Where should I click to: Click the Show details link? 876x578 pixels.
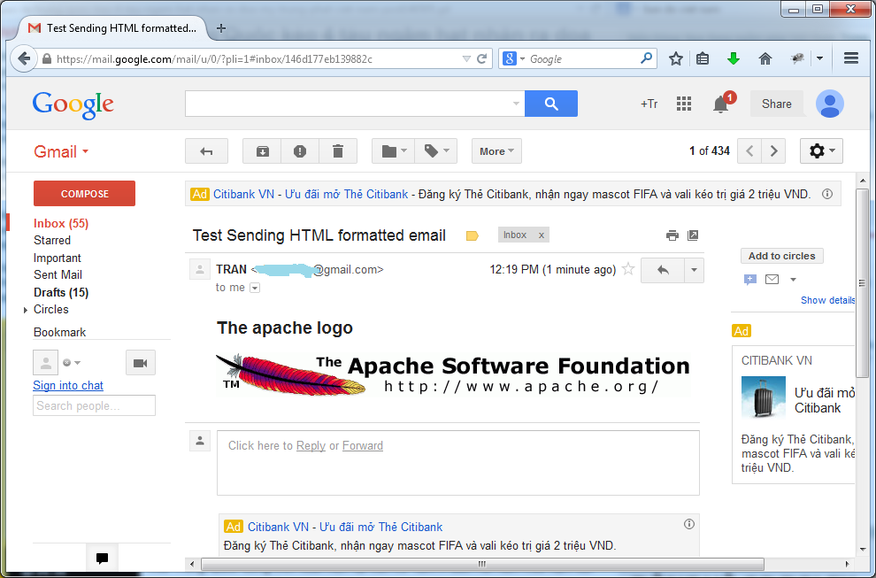[827, 300]
